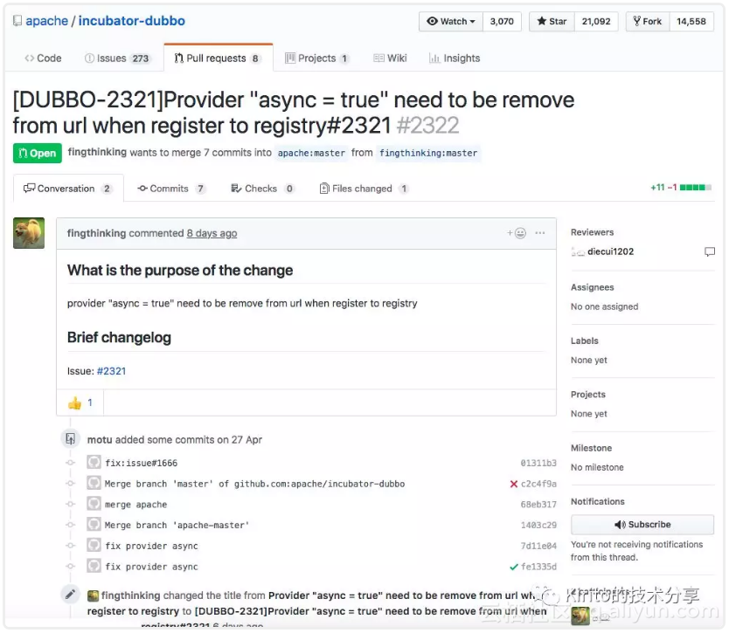Switch to the Issues tab

tap(117, 58)
